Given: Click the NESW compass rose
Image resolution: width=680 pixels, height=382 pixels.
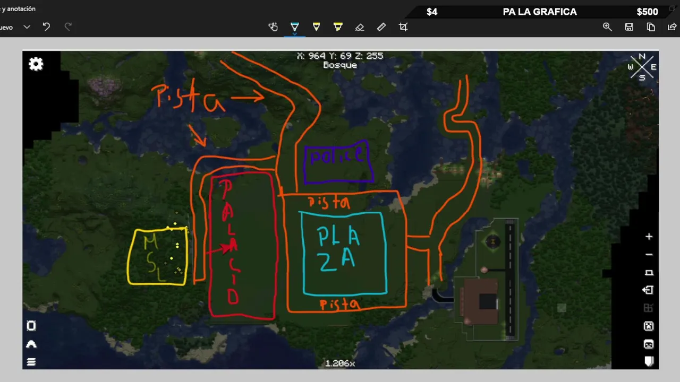Looking at the screenshot, I should pos(642,67).
